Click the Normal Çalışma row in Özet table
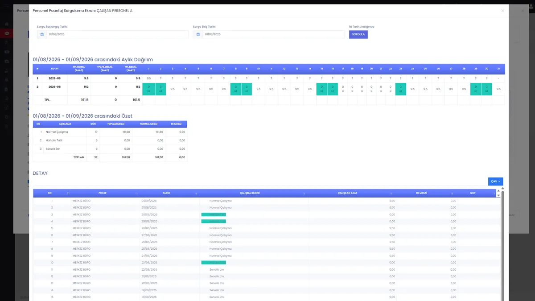This screenshot has width=535, height=301. tap(110, 132)
